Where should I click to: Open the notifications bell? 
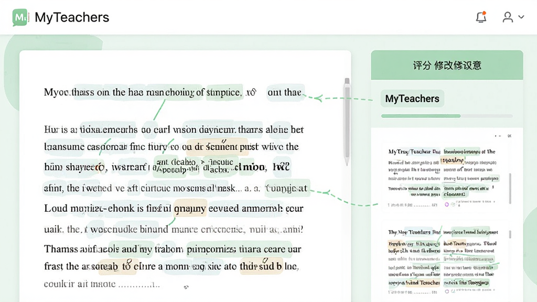coord(481,17)
